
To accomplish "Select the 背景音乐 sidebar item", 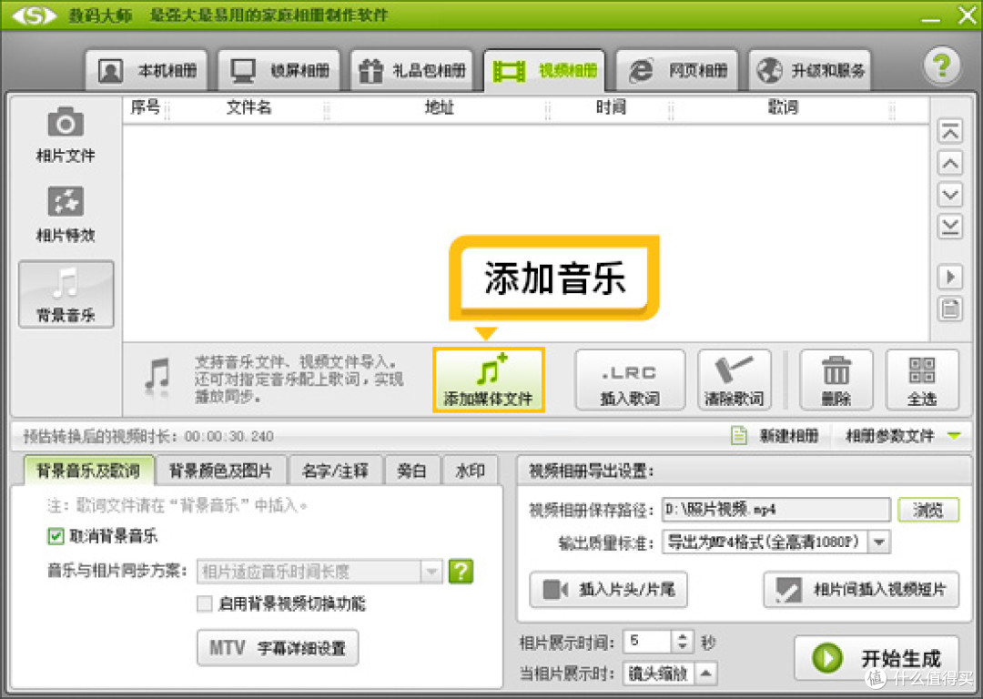I will [66, 294].
